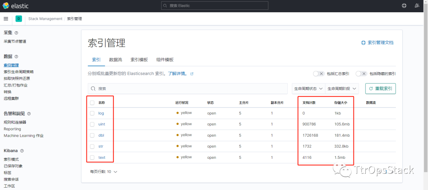428x190 pixels.
Task: Open 汇总/打包作业 in sidebar
Action: click(x=15, y=85)
